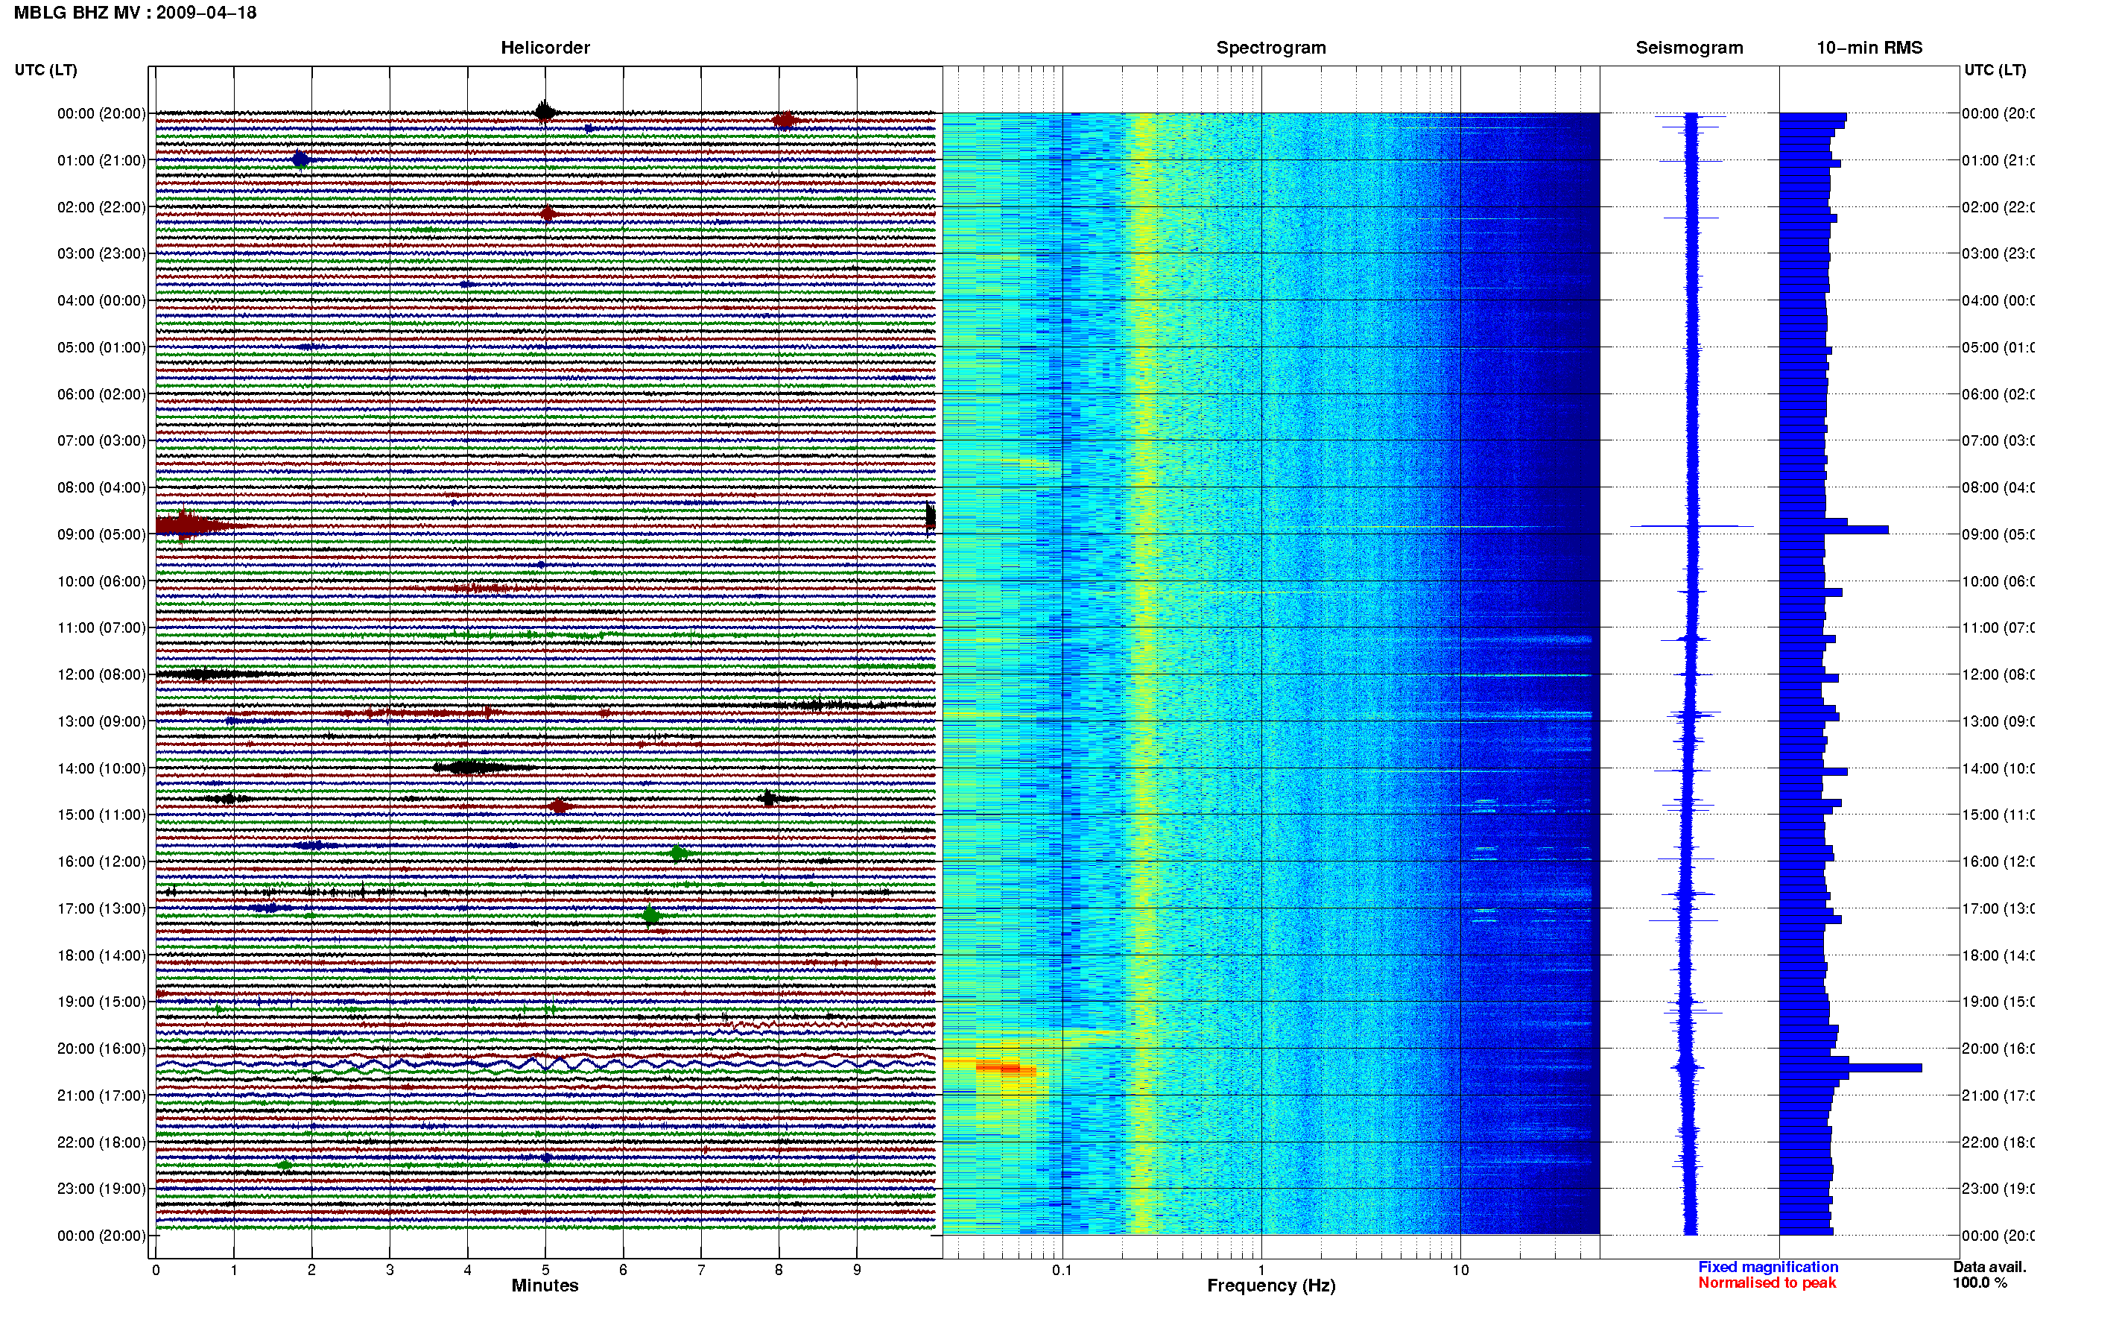Click the left '10:00 (06:00)' time label
Viewport: 2119px width, 1325px height.
pyautogui.click(x=101, y=581)
